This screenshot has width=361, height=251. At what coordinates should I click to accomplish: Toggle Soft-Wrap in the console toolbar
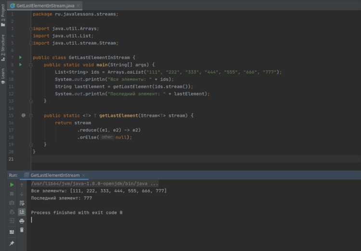22,203
